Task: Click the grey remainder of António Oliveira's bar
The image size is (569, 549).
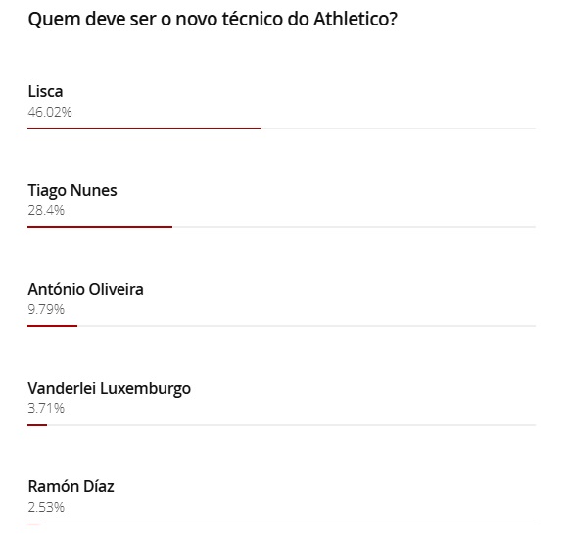Action: pyautogui.click(x=307, y=326)
